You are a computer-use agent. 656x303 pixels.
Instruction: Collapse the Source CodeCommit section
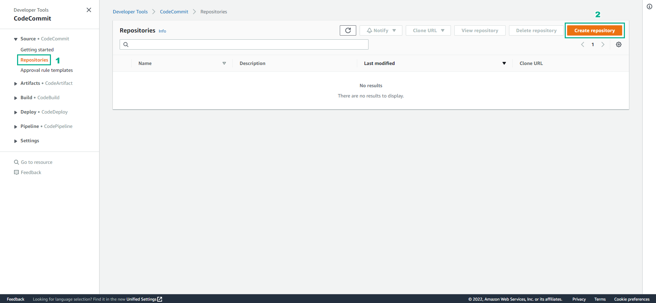(16, 39)
